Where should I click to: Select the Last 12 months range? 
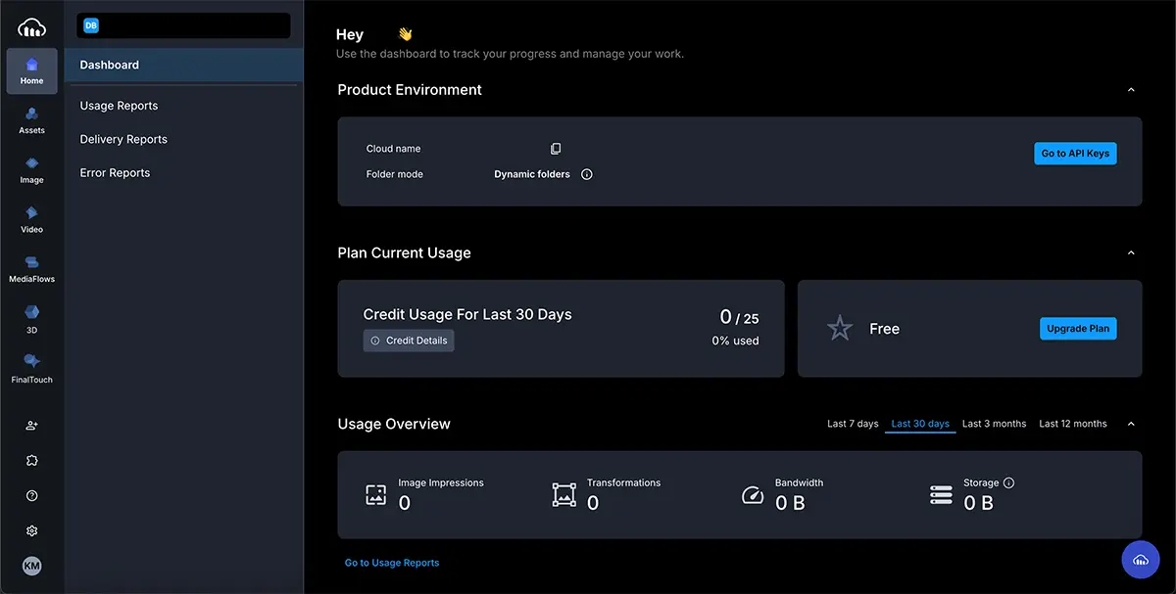pyautogui.click(x=1072, y=424)
